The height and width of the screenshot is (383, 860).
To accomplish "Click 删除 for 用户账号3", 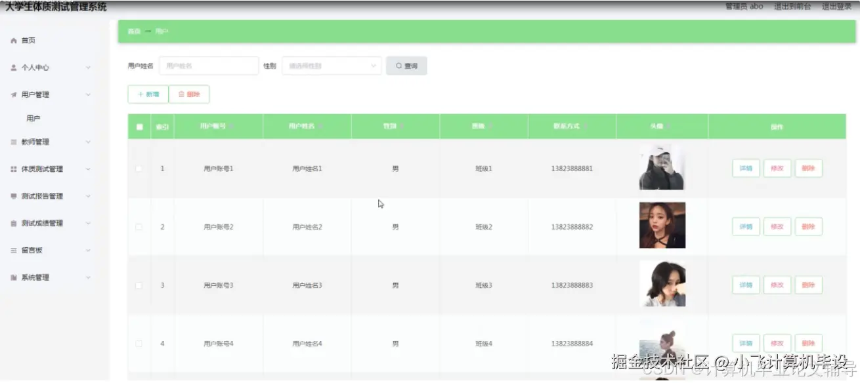I will point(809,285).
